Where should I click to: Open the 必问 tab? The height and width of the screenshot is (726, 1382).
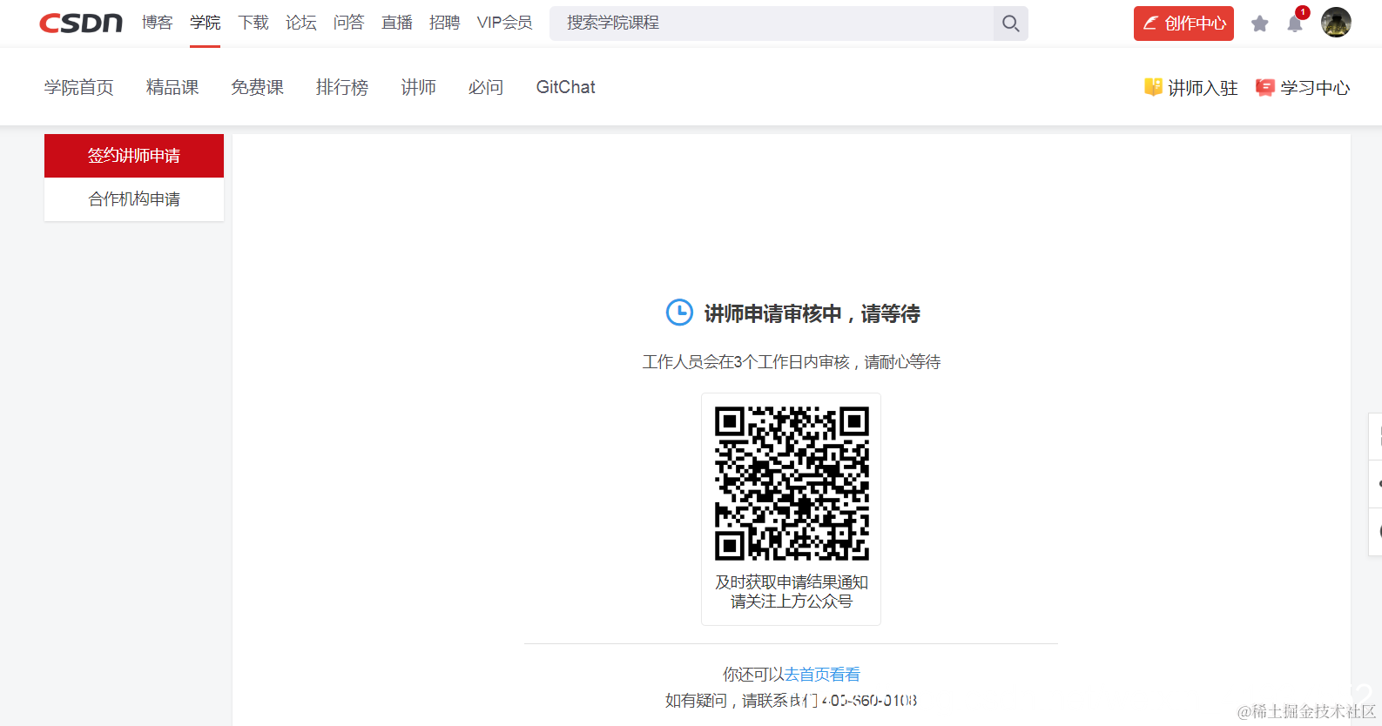pyautogui.click(x=486, y=87)
